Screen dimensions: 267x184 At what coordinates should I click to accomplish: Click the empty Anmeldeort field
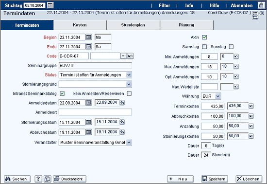point(95,112)
